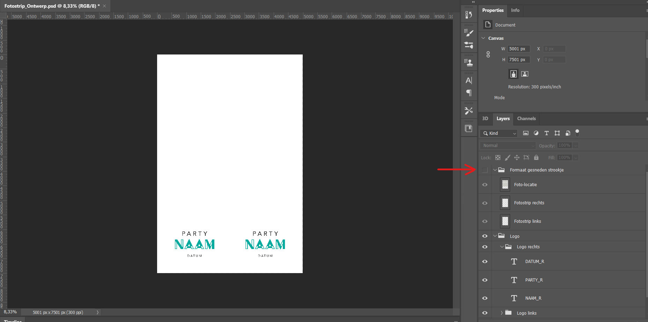Open the Character panel icon
This screenshot has height=322, width=648.
tap(469, 80)
